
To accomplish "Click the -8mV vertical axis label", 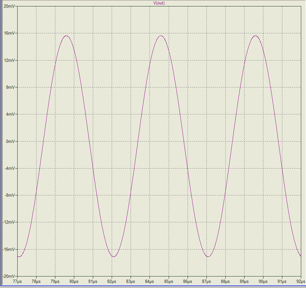I will pos(10,195).
